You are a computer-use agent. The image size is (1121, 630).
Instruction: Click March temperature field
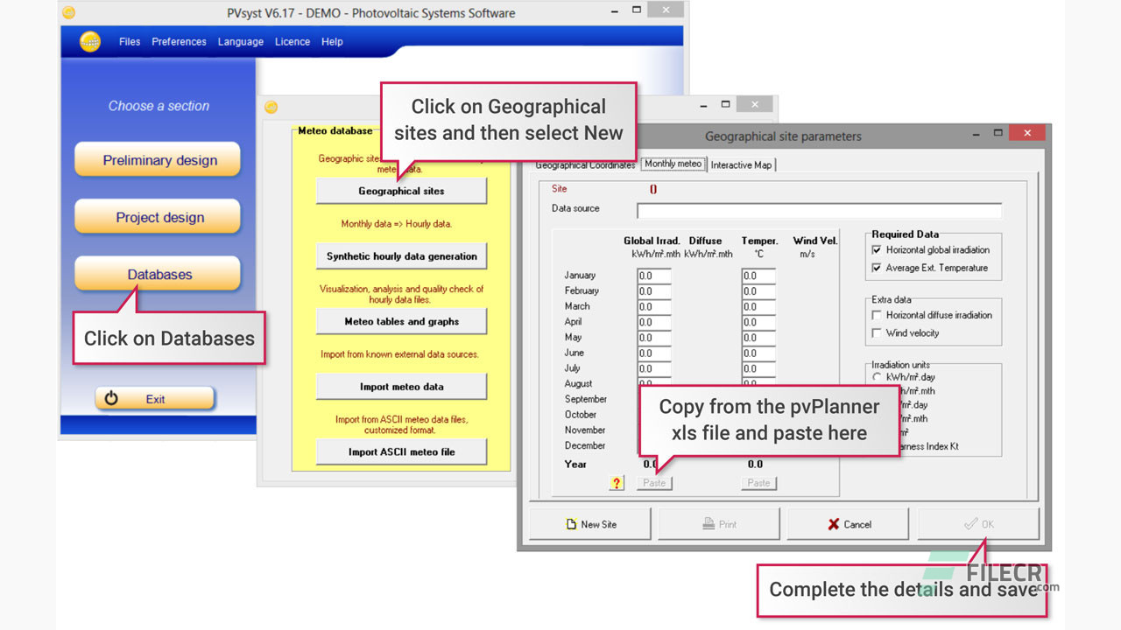(758, 307)
